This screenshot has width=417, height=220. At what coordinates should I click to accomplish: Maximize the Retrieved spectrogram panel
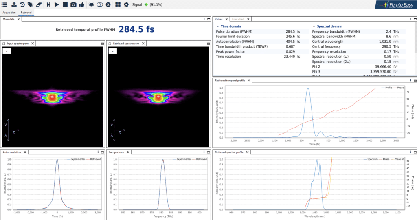208,44
